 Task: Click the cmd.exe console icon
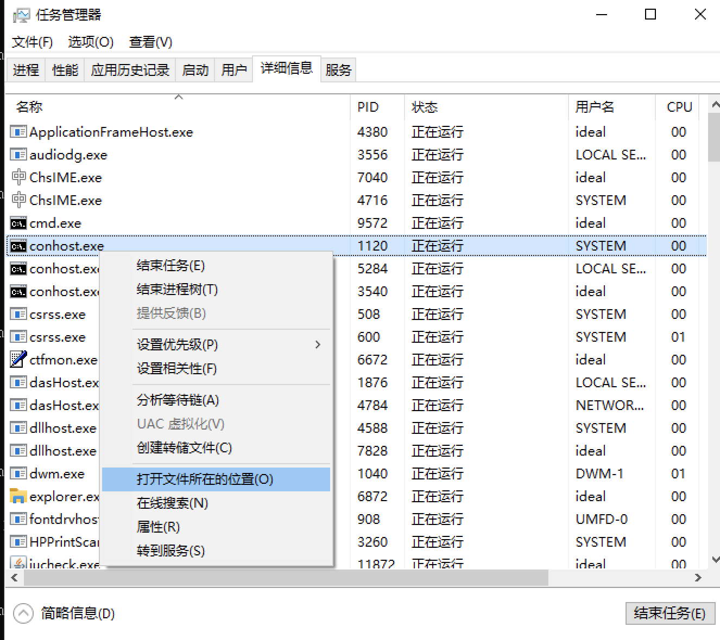[x=18, y=223]
